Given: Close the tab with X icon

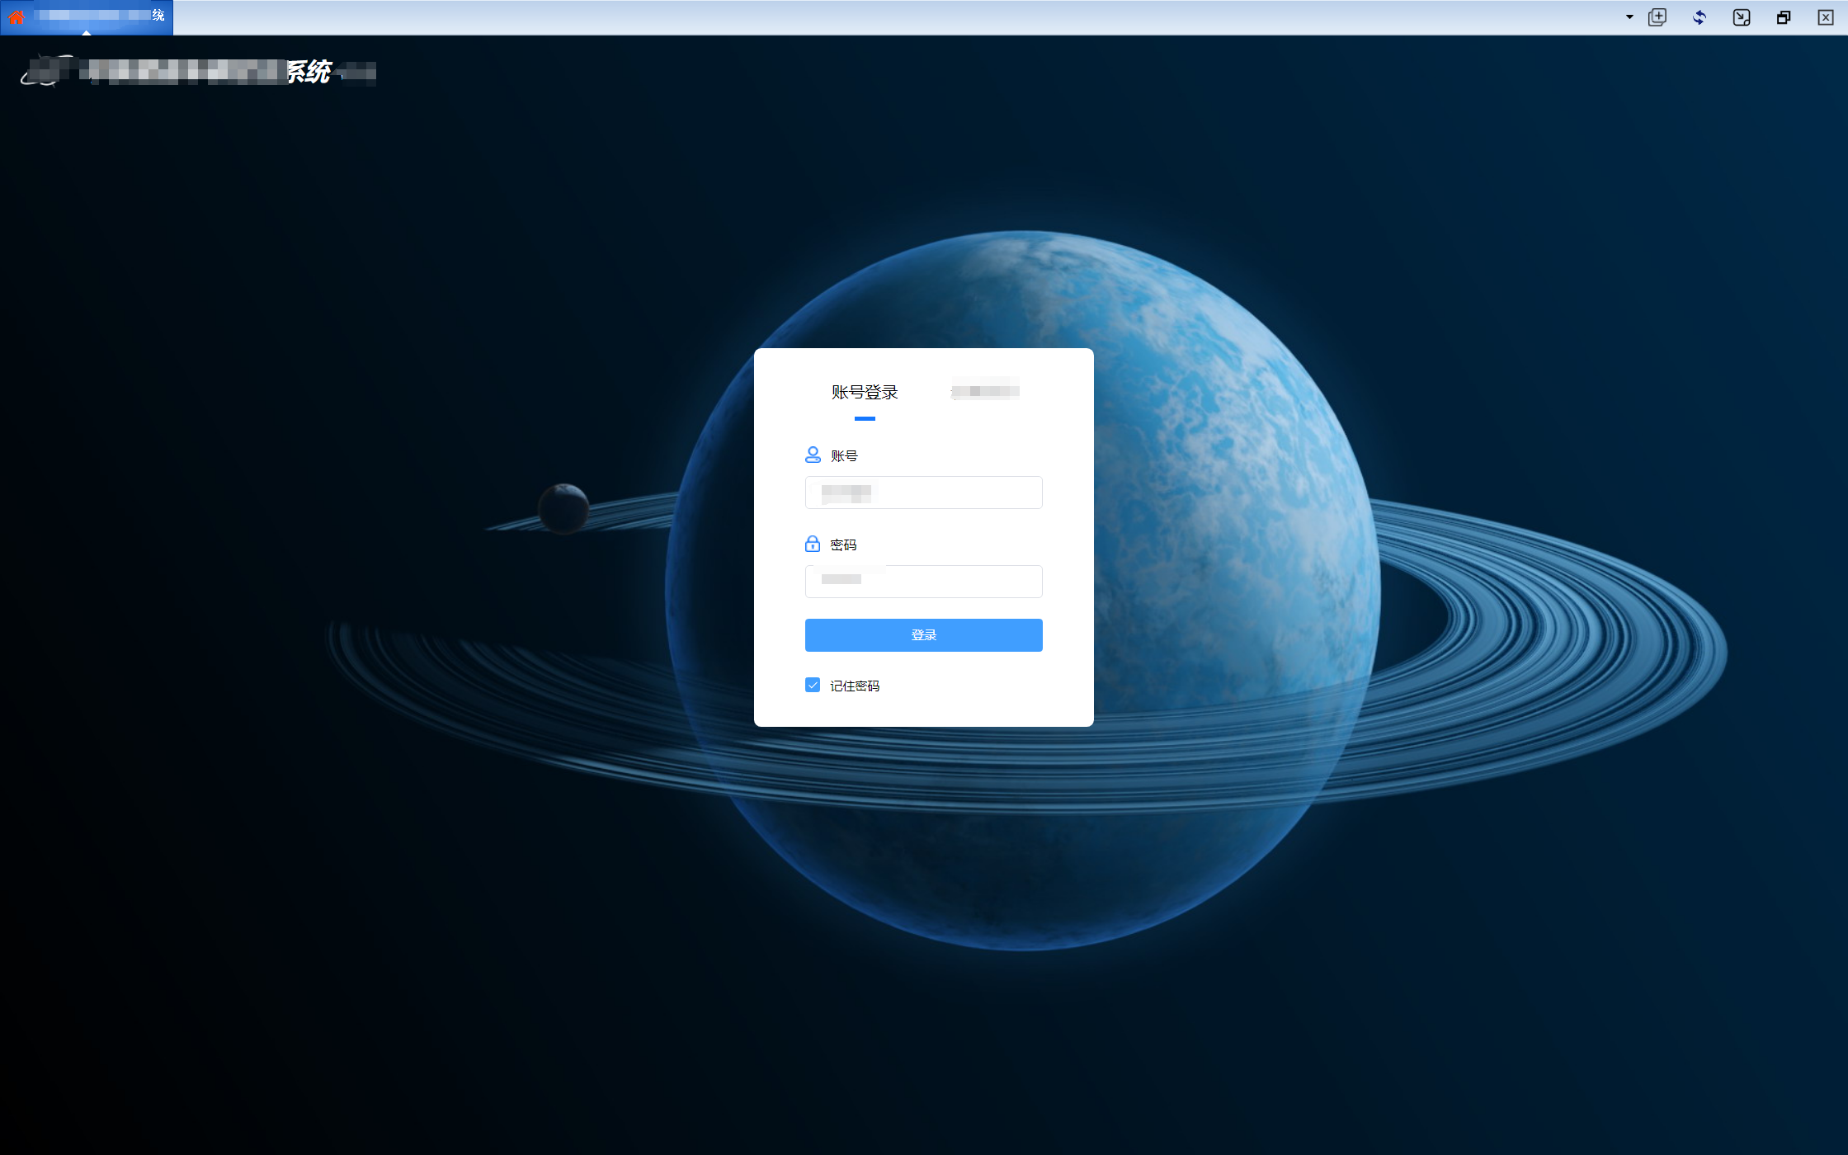Looking at the screenshot, I should tap(1826, 17).
